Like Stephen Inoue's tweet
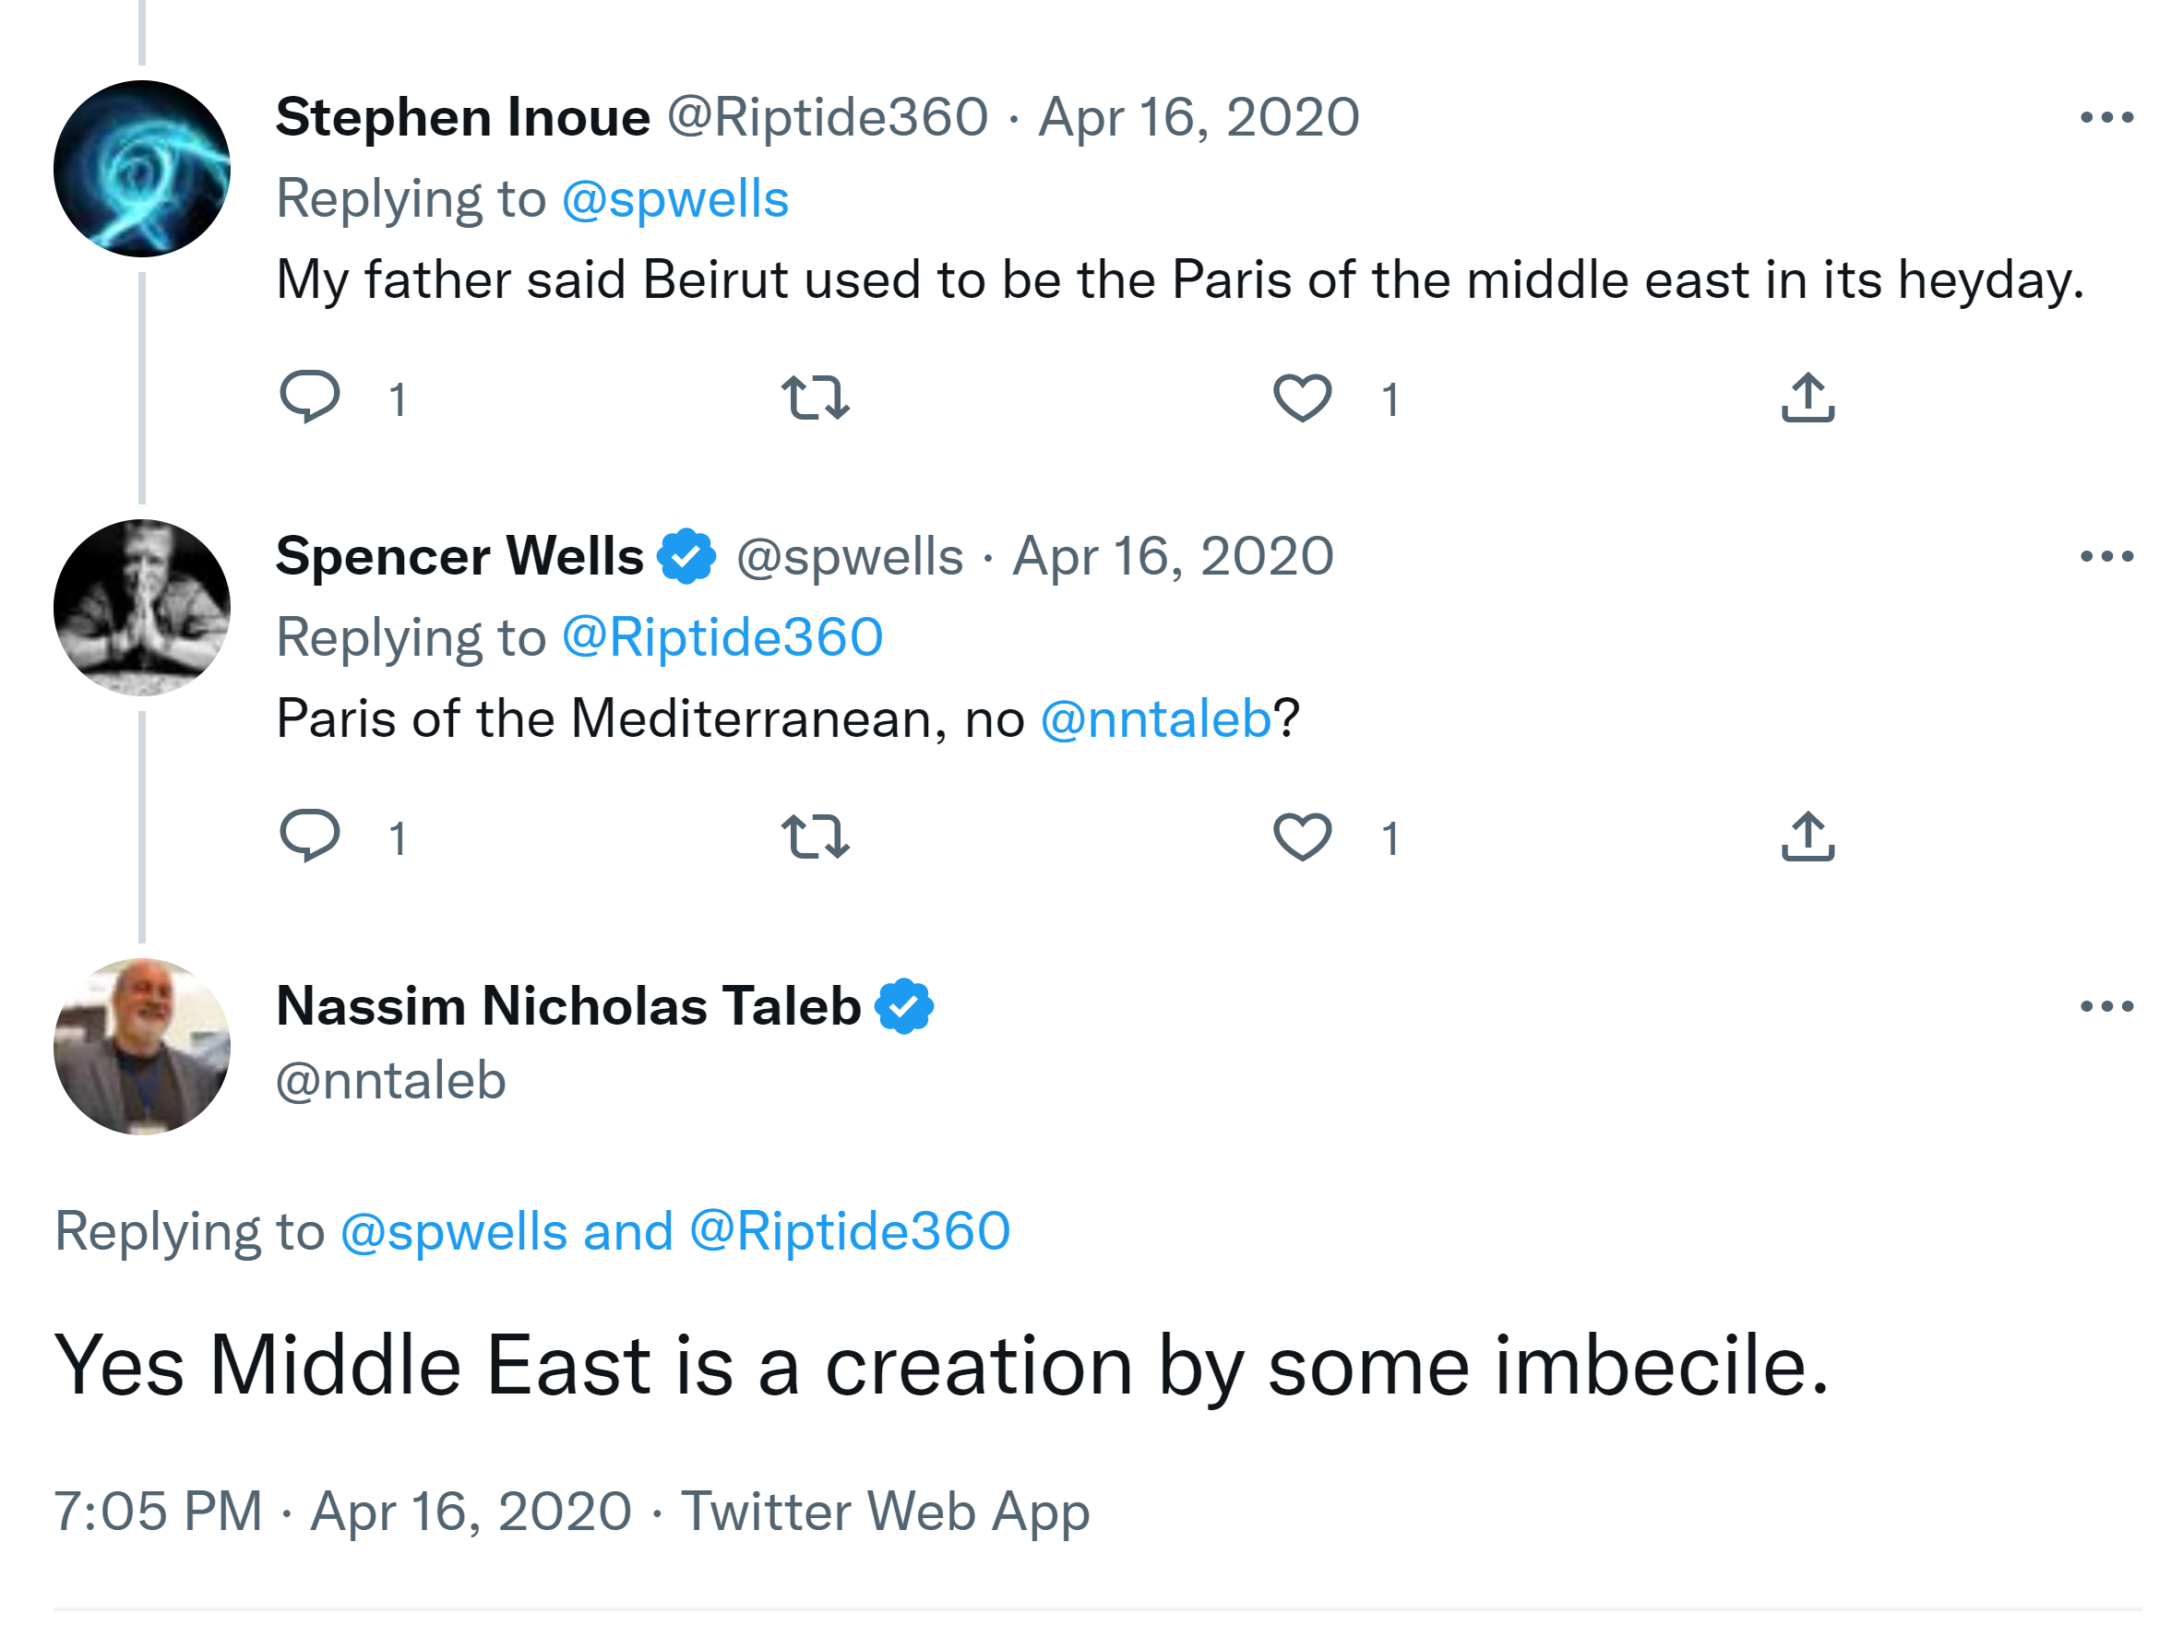 (1302, 397)
